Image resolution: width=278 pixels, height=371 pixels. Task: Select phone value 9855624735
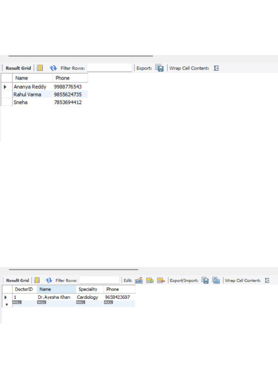tap(70, 95)
